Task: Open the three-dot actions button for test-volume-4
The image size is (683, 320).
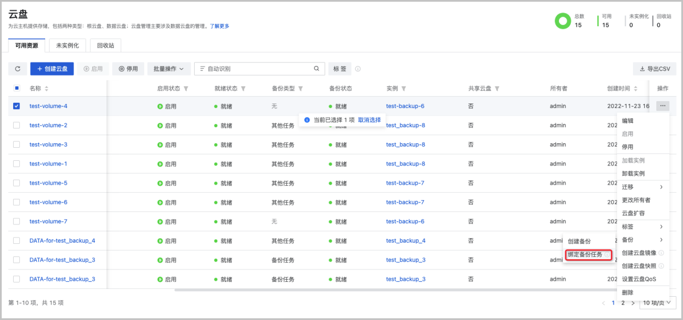Action: click(x=662, y=106)
